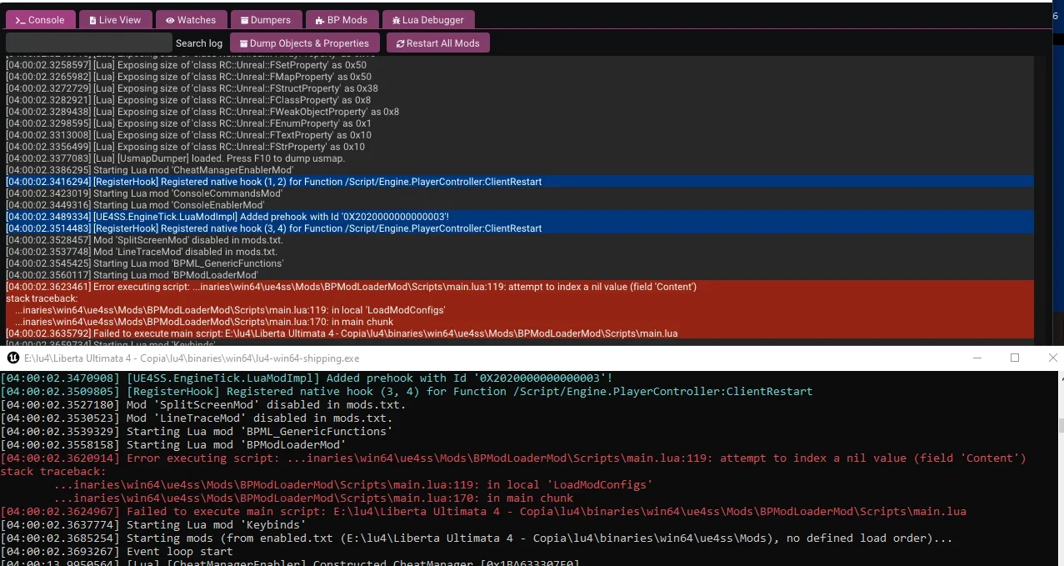Click 'Error executing script' line in console window
1064x566 pixels.
513,458
